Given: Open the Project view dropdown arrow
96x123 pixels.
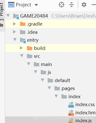Looking at the screenshot, I should 36,5.
